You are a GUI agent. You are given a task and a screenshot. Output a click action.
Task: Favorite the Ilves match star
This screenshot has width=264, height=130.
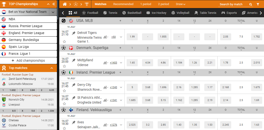64,128
